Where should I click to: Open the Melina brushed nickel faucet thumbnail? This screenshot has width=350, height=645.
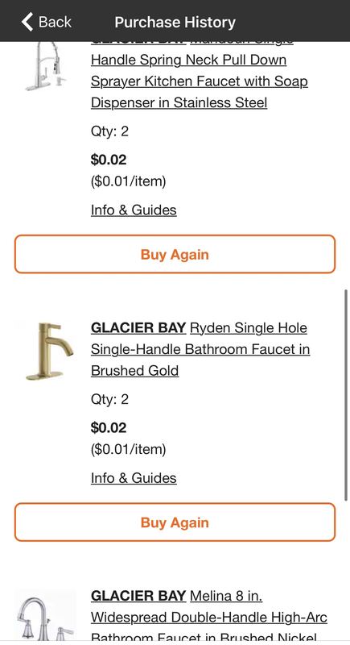[46, 616]
